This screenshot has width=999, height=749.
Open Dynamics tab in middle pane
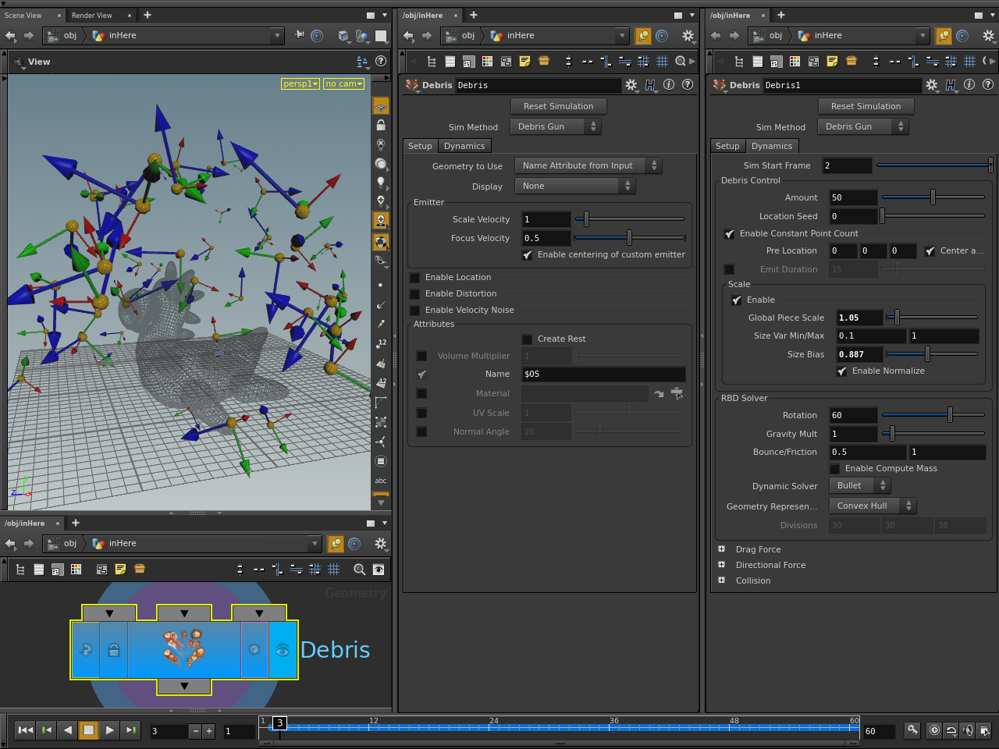click(464, 146)
